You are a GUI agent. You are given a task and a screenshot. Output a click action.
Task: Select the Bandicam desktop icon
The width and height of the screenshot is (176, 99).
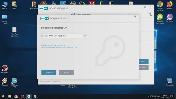tap(5, 69)
